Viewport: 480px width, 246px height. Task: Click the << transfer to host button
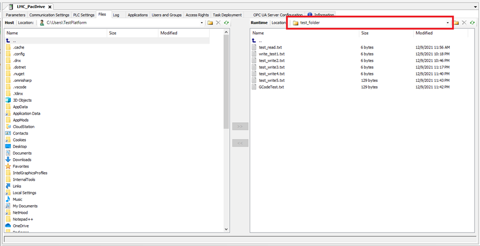click(240, 143)
